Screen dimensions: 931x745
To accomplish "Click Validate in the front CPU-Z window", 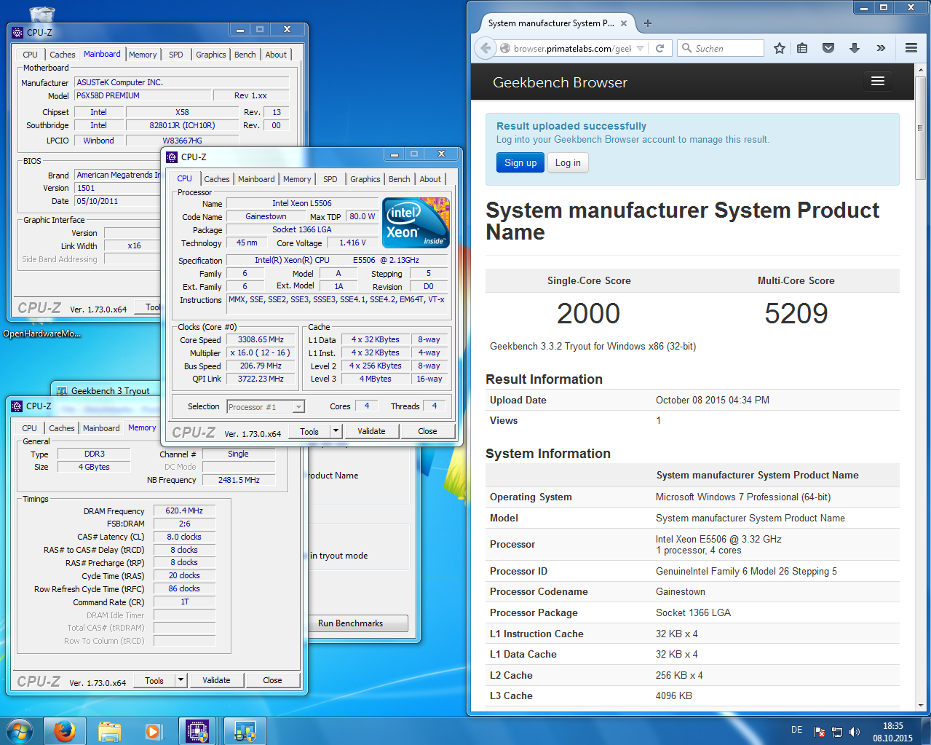I will click(371, 431).
